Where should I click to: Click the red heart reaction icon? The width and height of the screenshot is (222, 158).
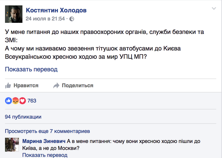pyautogui.click(x=22, y=101)
